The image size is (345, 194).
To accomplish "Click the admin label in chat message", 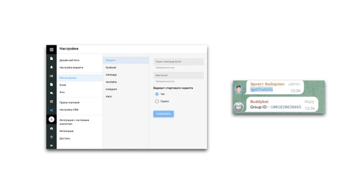I will point(294,84).
